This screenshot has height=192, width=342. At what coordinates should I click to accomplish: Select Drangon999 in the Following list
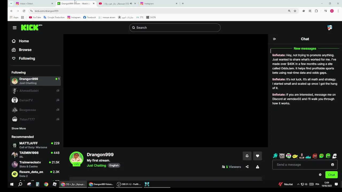(36, 81)
